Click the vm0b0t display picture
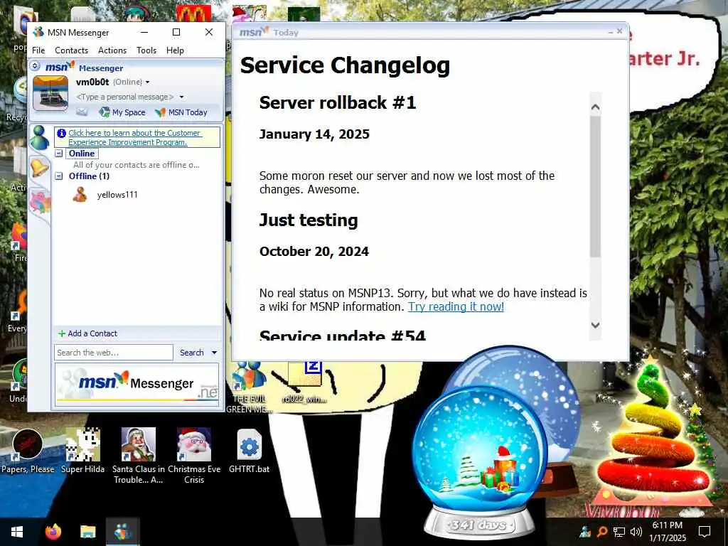 click(50, 93)
